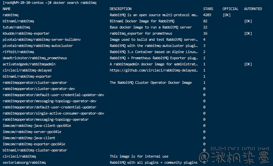273x166 pixels.
Task: Click the NAME column header
Action: tap(6, 9)
